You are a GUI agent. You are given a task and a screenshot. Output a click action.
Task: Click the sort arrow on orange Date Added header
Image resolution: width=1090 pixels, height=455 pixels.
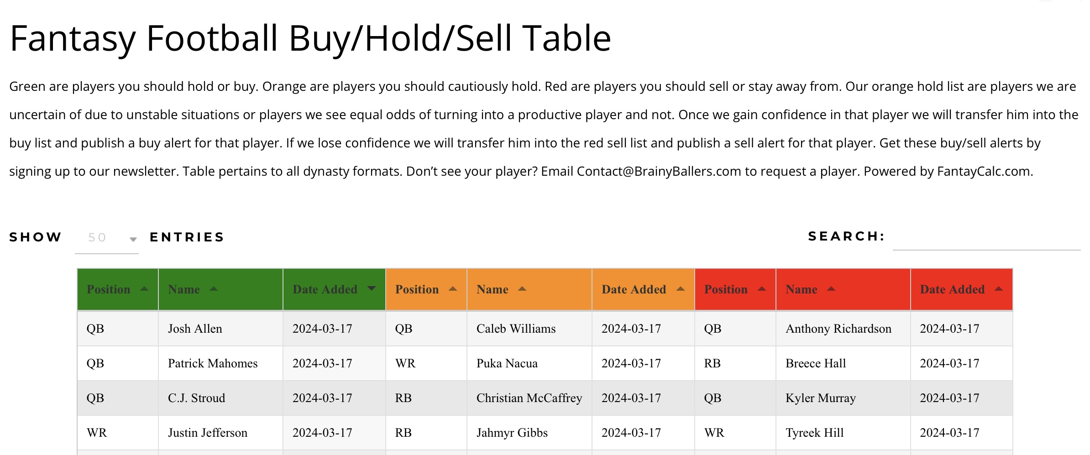(x=680, y=288)
